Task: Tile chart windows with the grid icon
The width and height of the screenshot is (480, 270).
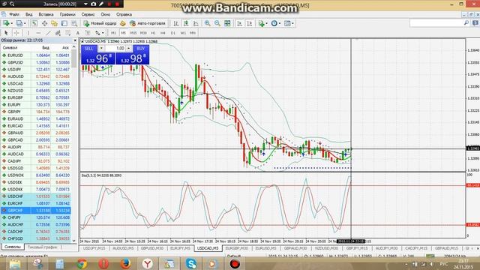Action: tap(227, 23)
